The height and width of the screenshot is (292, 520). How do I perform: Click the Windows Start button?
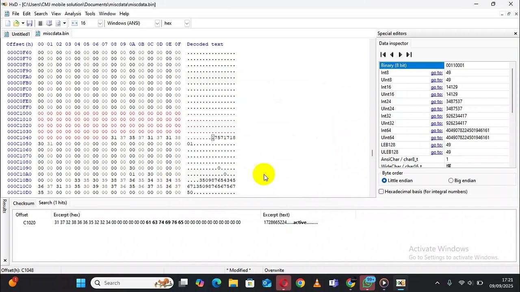tap(81, 283)
